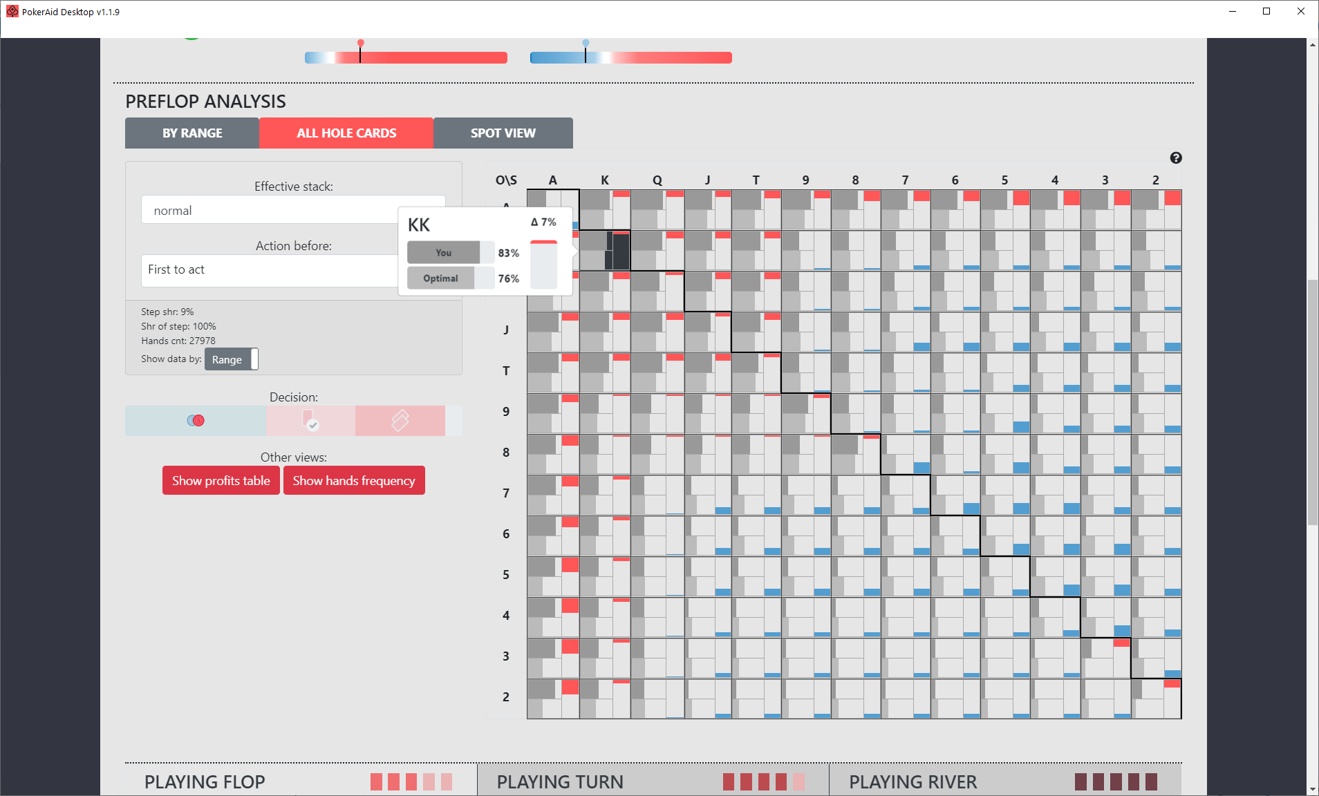Select the call decision card icon
This screenshot has height=796, width=1319.
[311, 420]
